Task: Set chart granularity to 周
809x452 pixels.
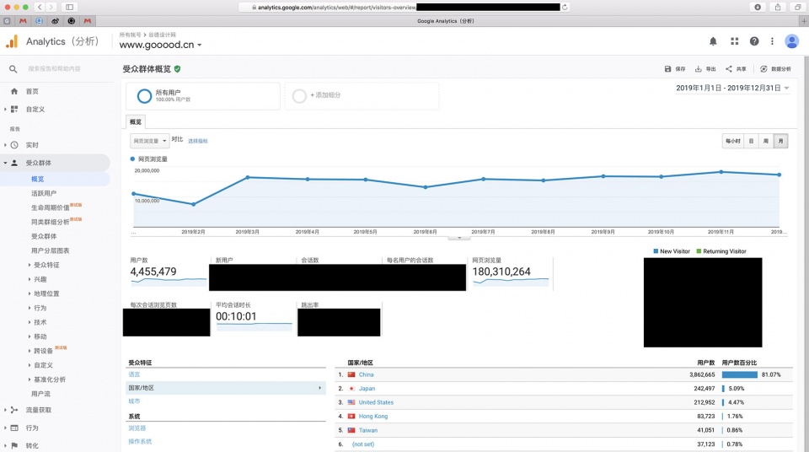Action: coord(766,141)
